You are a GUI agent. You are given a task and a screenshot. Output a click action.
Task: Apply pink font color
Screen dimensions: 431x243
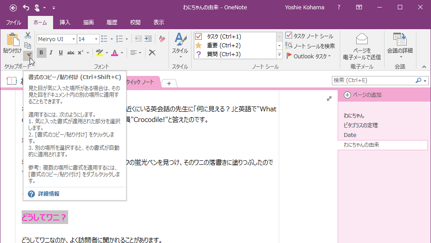pyautogui.click(x=115, y=53)
